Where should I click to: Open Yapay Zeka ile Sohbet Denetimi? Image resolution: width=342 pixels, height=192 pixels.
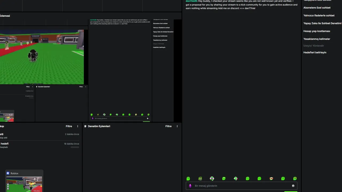pos(322,23)
